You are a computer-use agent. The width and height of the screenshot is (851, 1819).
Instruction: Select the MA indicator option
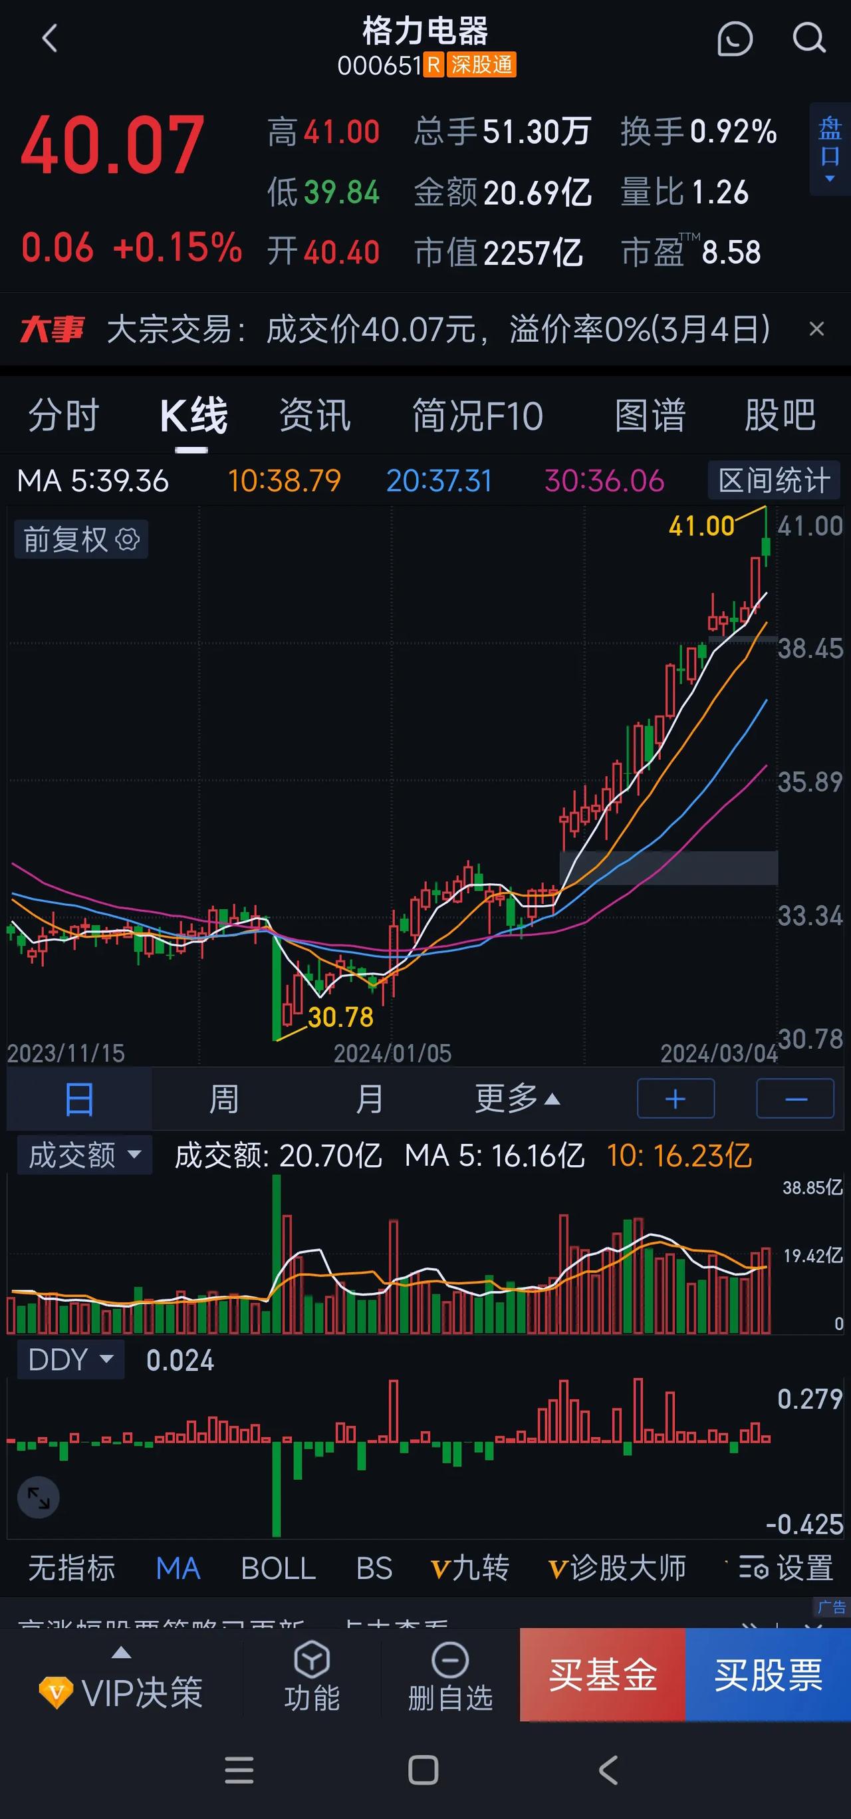[x=178, y=1568]
